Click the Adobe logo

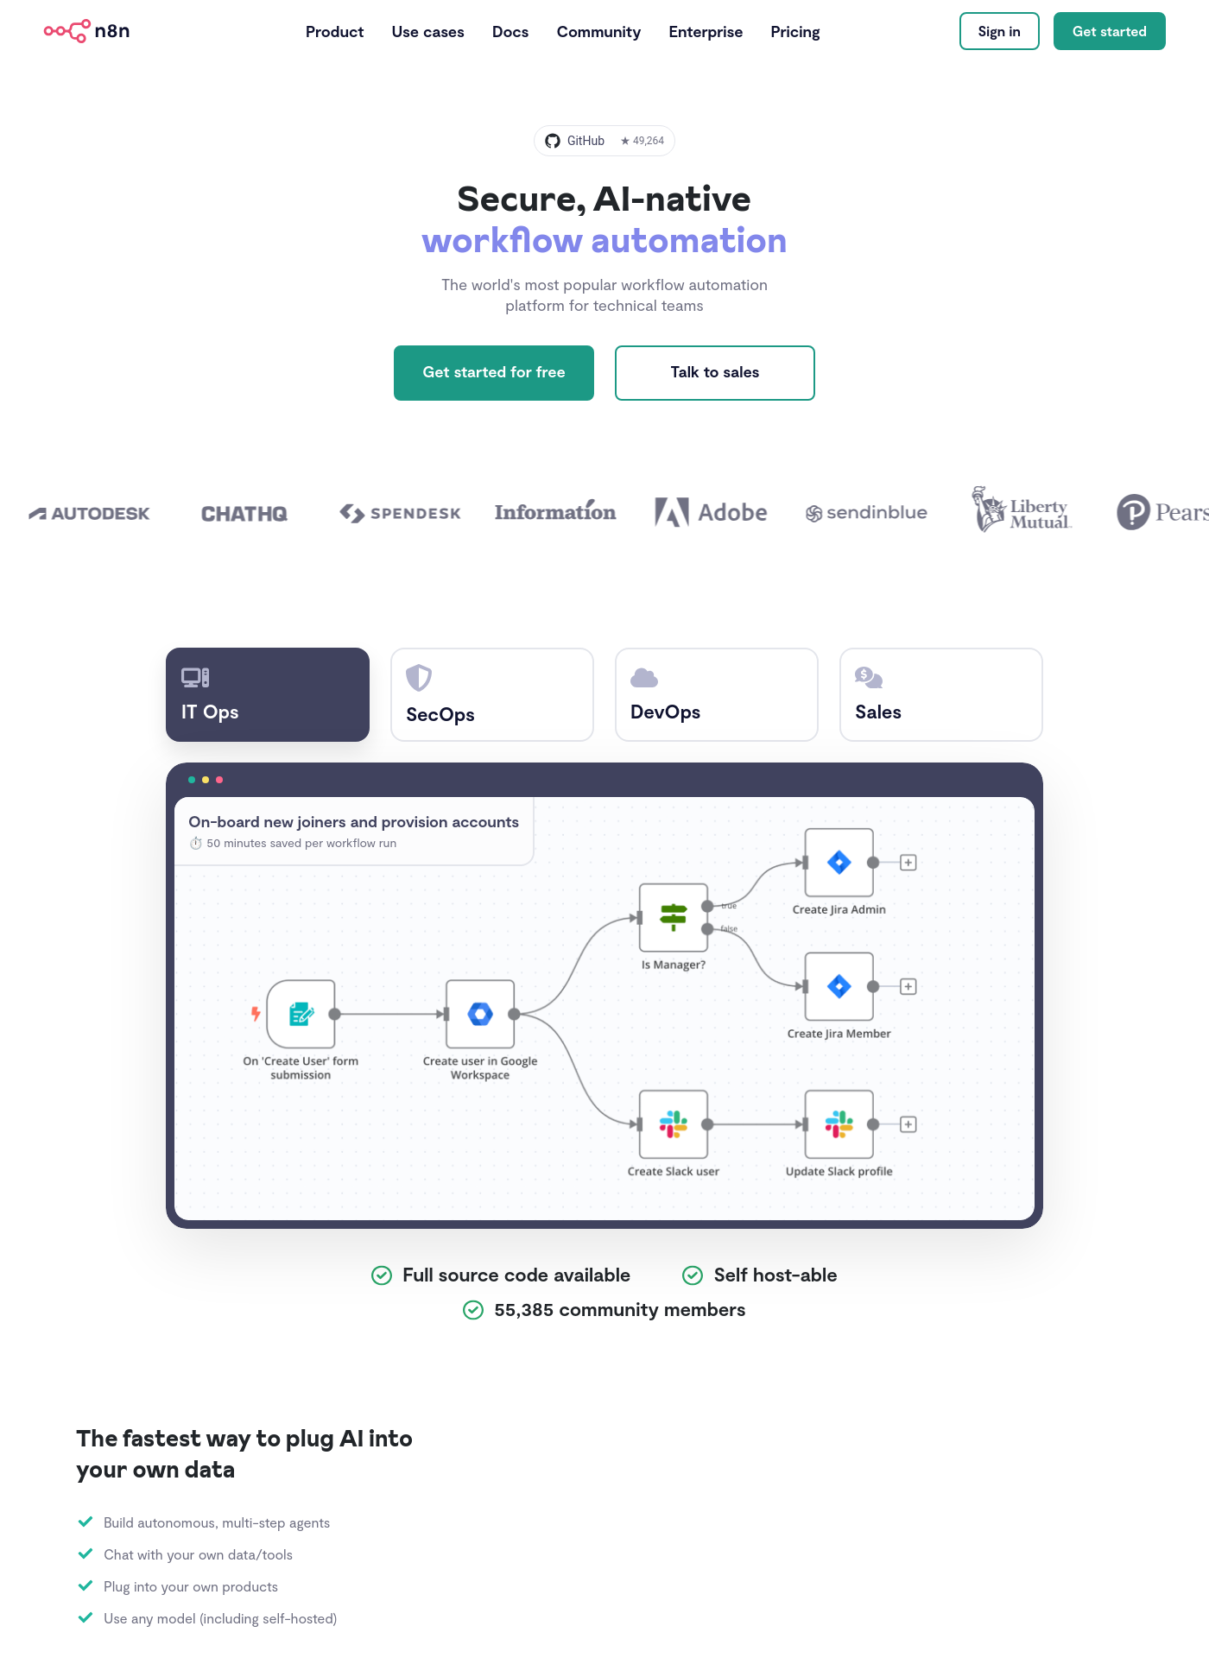pos(711,512)
